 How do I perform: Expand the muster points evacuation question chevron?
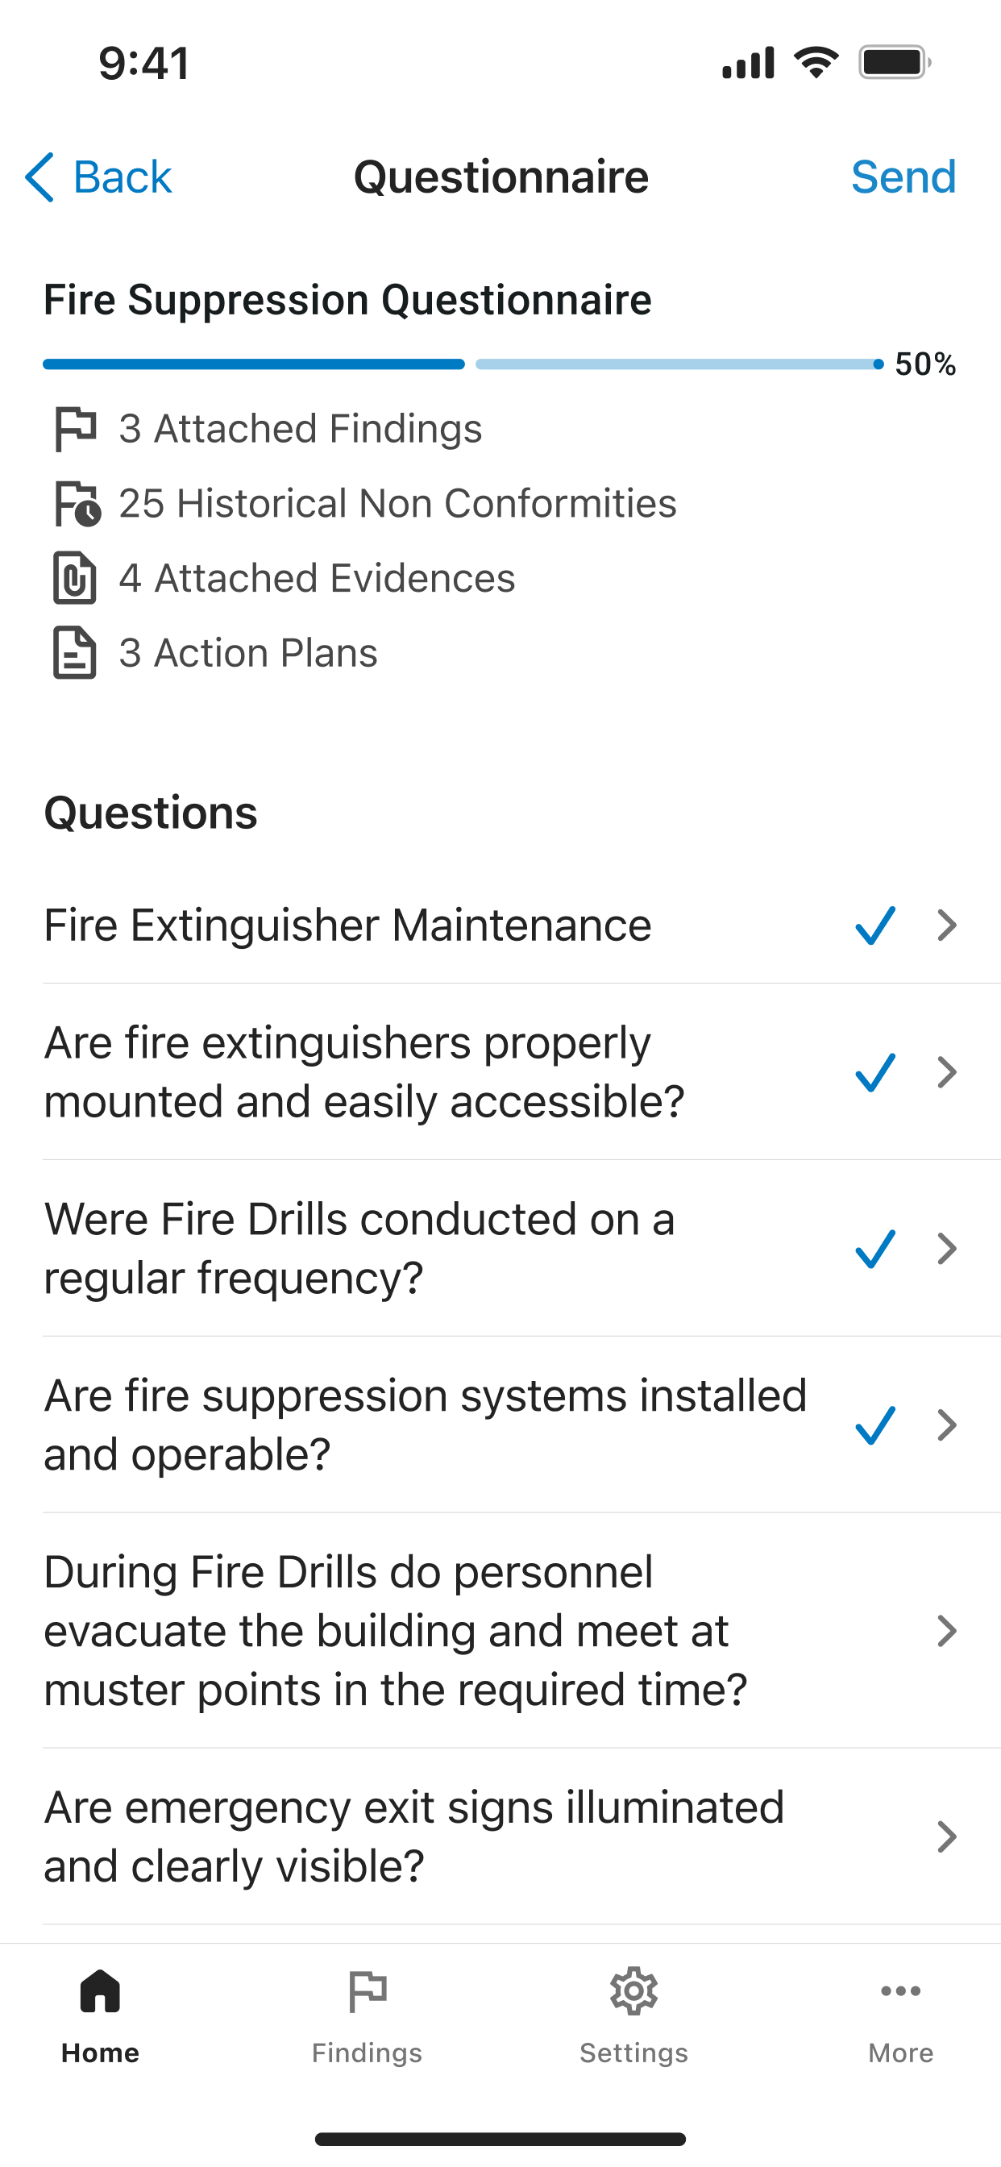947,1631
